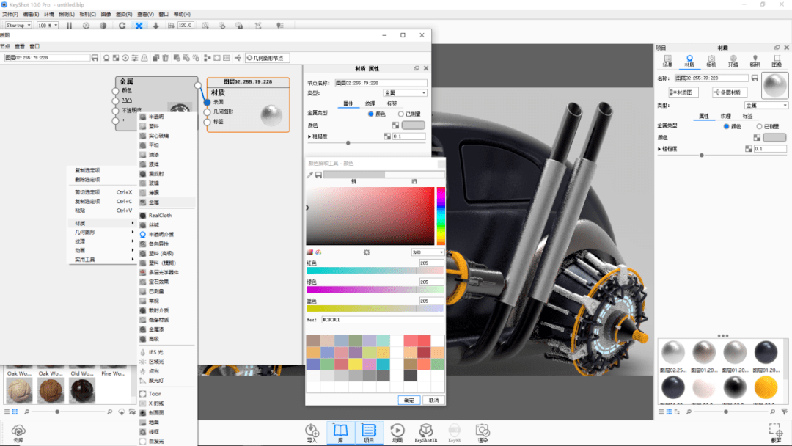Click the Hex color input field
This screenshot has height=446, width=792.
[382, 320]
